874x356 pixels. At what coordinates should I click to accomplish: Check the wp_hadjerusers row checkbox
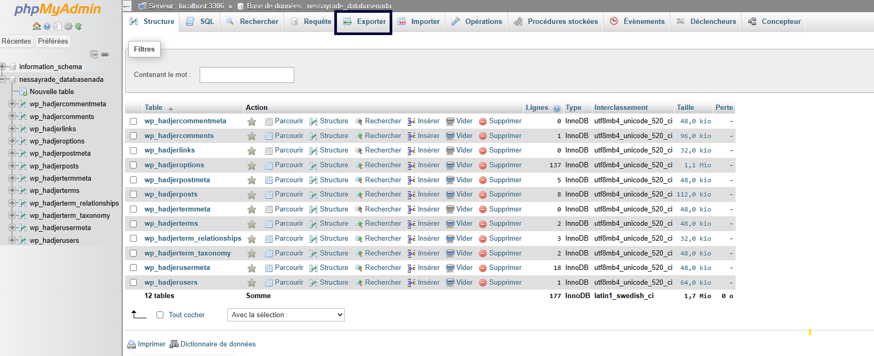pyautogui.click(x=134, y=283)
